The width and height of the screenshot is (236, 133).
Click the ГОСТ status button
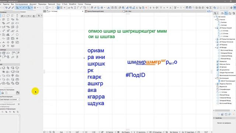[x=206, y=132]
